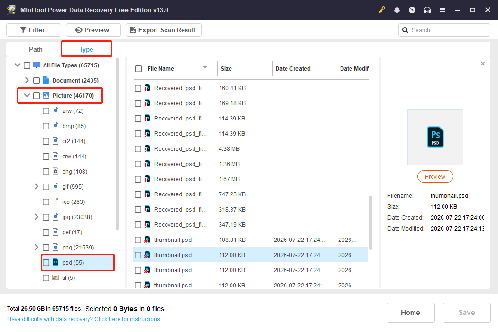Image resolution: width=498 pixels, height=332 pixels.
Task: Click the ico file type icon
Action: coord(55,202)
